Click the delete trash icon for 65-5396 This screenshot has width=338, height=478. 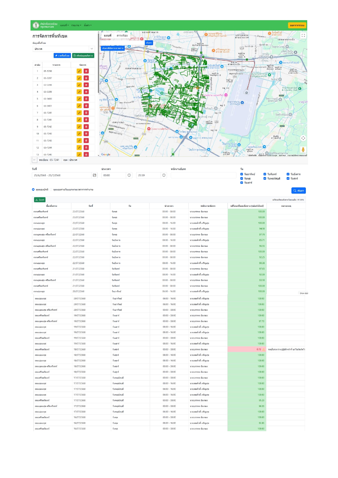[86, 71]
